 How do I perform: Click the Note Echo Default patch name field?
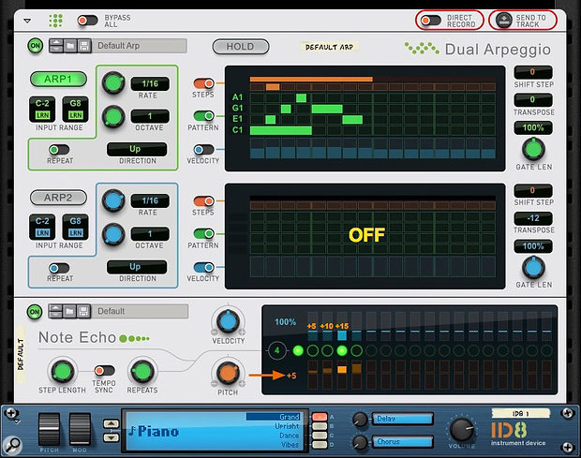click(140, 311)
